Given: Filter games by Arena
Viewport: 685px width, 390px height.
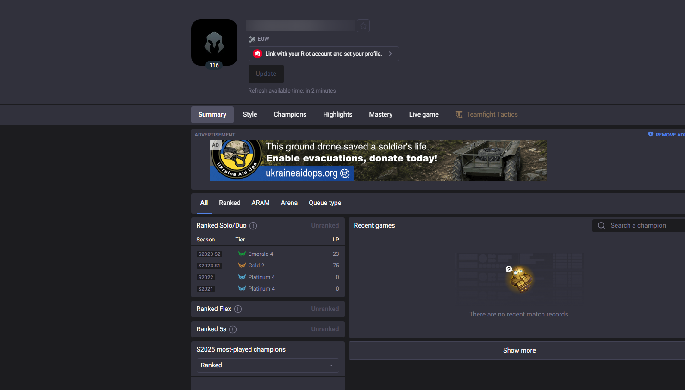Looking at the screenshot, I should coord(289,203).
